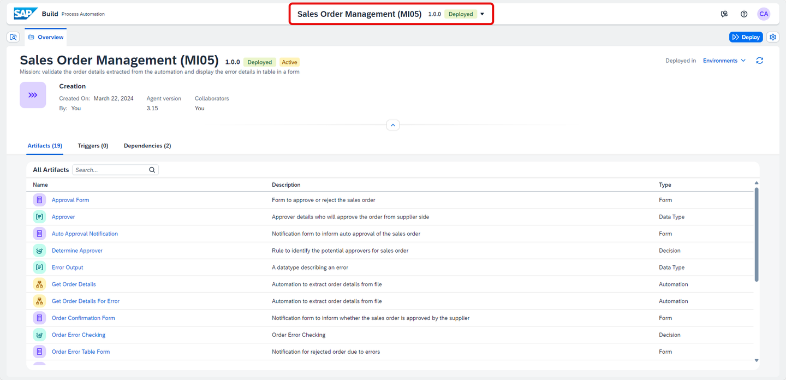Image resolution: width=786 pixels, height=380 pixels.
Task: Open the CA user avatar menu
Action: [x=764, y=14]
